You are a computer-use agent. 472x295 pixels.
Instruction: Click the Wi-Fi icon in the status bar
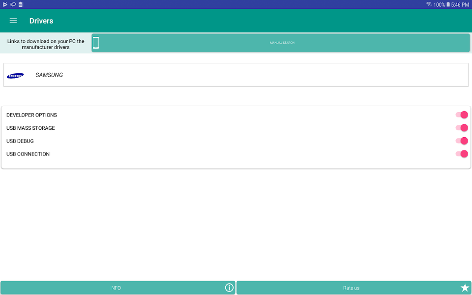[x=430, y=4]
